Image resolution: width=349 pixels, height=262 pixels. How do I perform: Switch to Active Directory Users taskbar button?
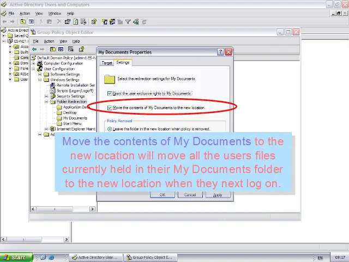coord(95,257)
